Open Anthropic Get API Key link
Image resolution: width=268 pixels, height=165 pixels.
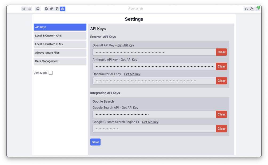click(x=129, y=60)
